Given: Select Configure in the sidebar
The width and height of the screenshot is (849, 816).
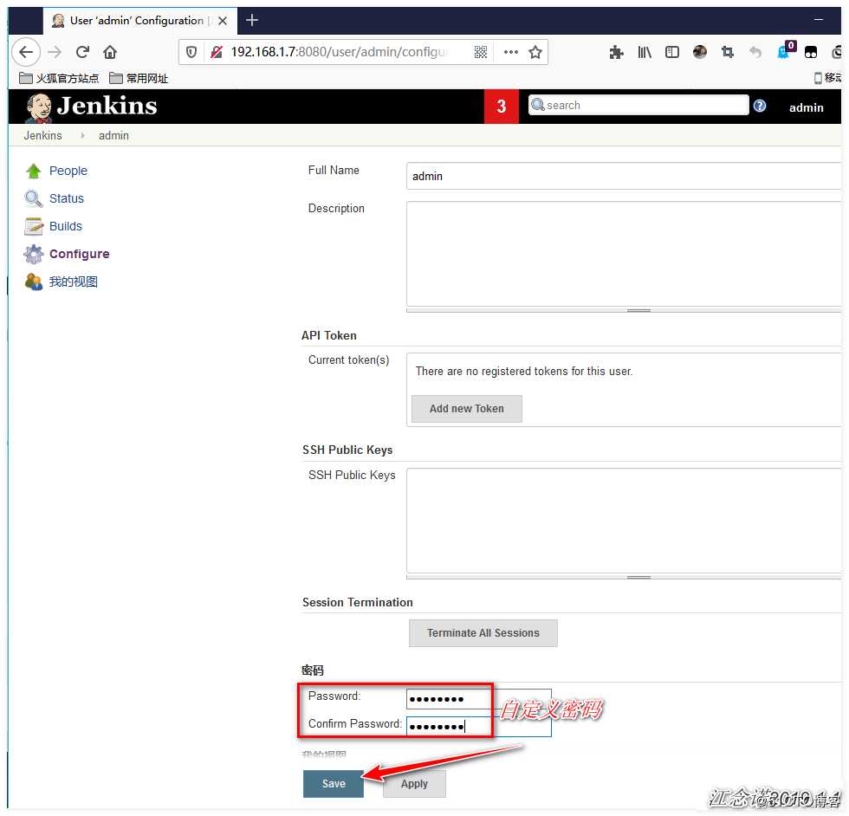Looking at the screenshot, I should (x=79, y=254).
